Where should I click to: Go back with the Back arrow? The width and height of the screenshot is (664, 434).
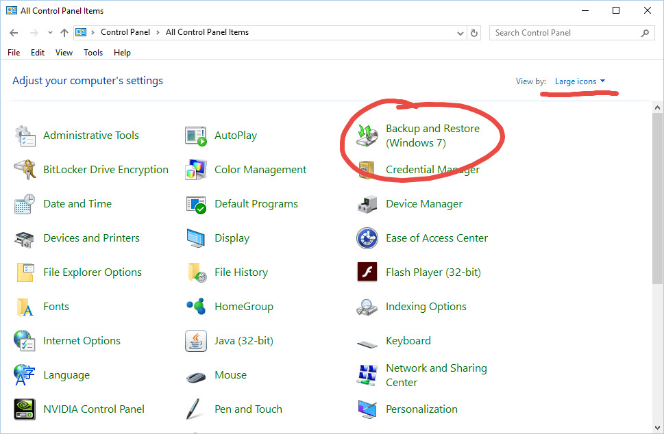14,33
